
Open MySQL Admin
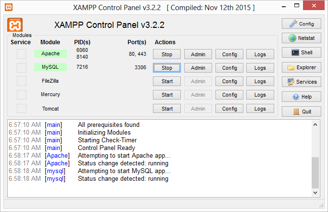(x=198, y=68)
